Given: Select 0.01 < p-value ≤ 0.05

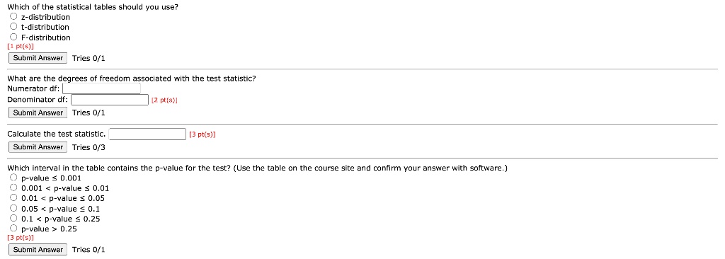Looking at the screenshot, I should (x=14, y=198).
